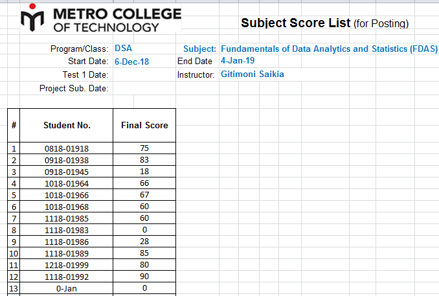Click the # column header cell

click(x=14, y=125)
